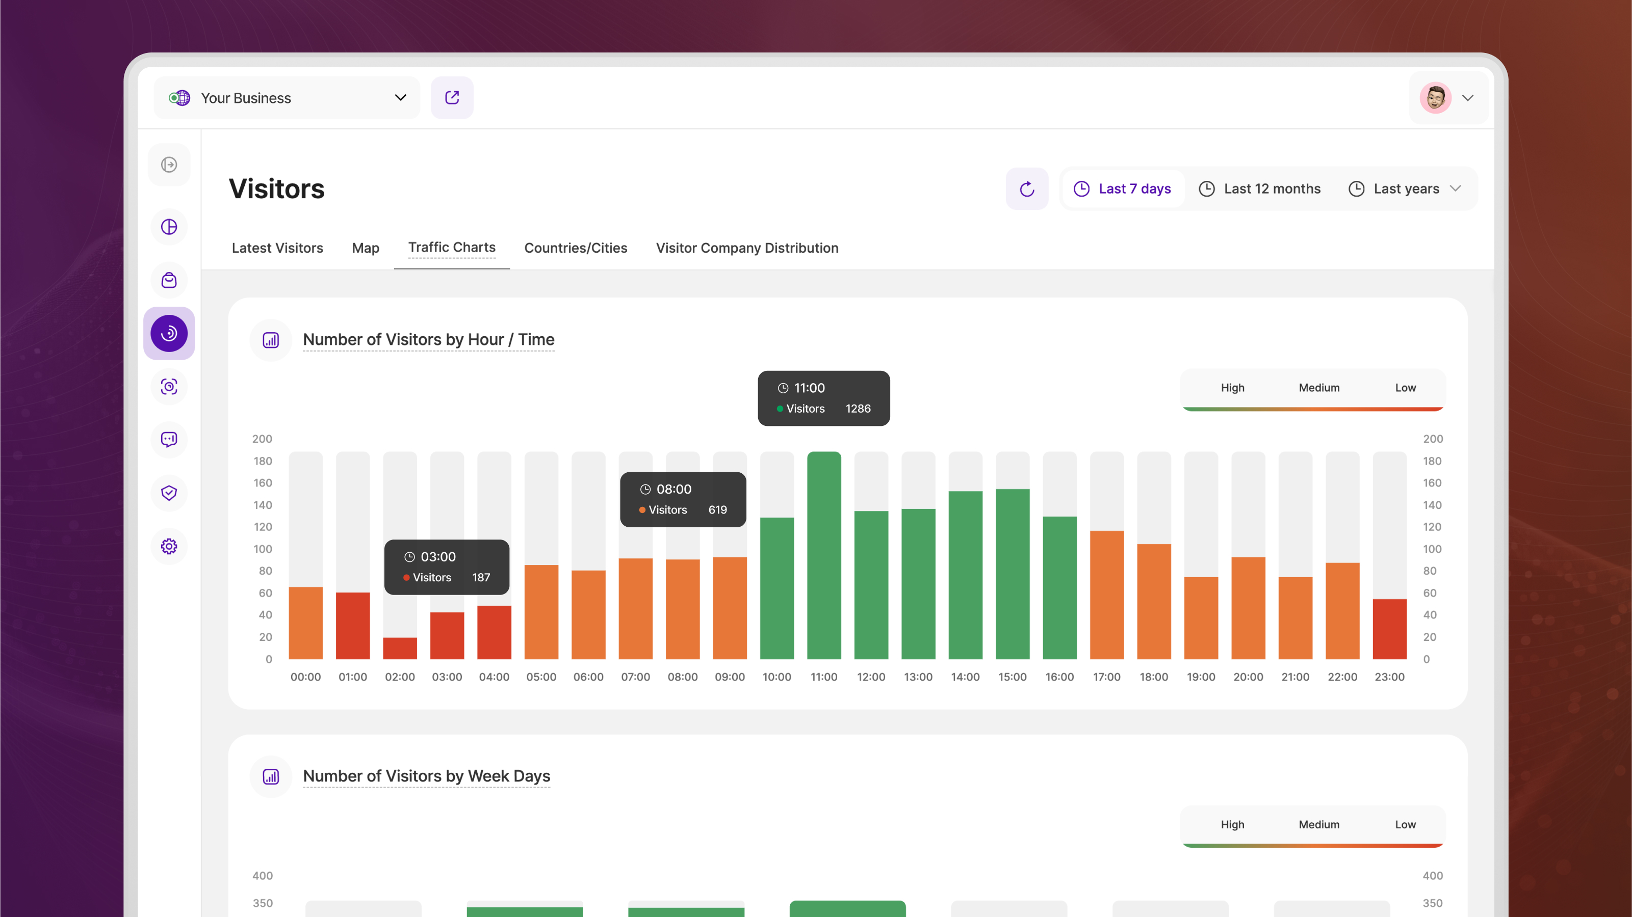Screen dimensions: 1632x917
Task: Click the collapse sidebar arrow icon
Action: coord(169,165)
